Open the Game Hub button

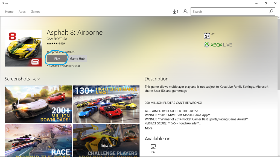77,58
